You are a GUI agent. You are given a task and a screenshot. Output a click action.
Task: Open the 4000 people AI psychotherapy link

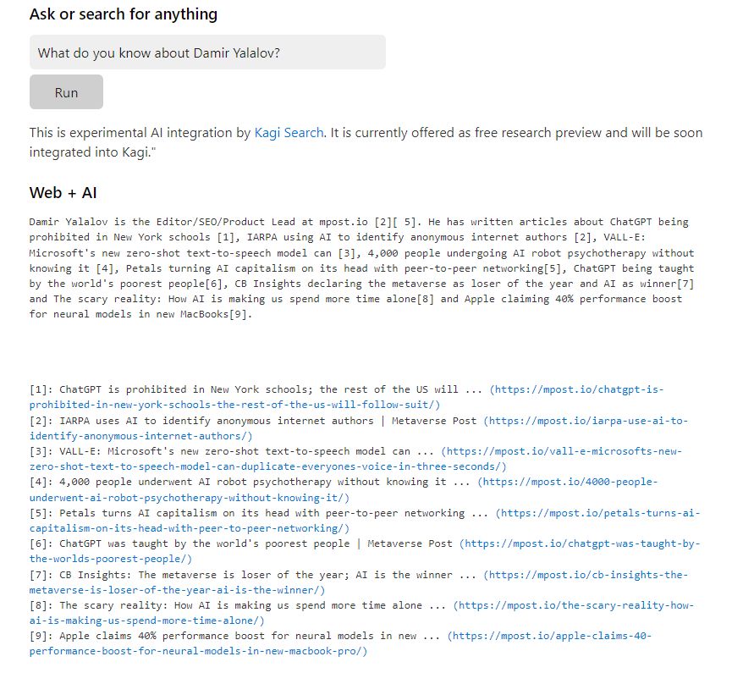(344, 489)
